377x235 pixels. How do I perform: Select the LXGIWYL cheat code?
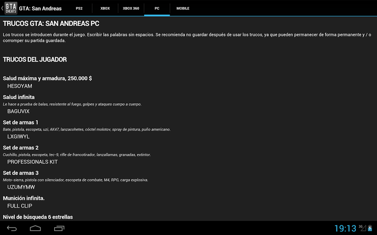click(x=18, y=136)
